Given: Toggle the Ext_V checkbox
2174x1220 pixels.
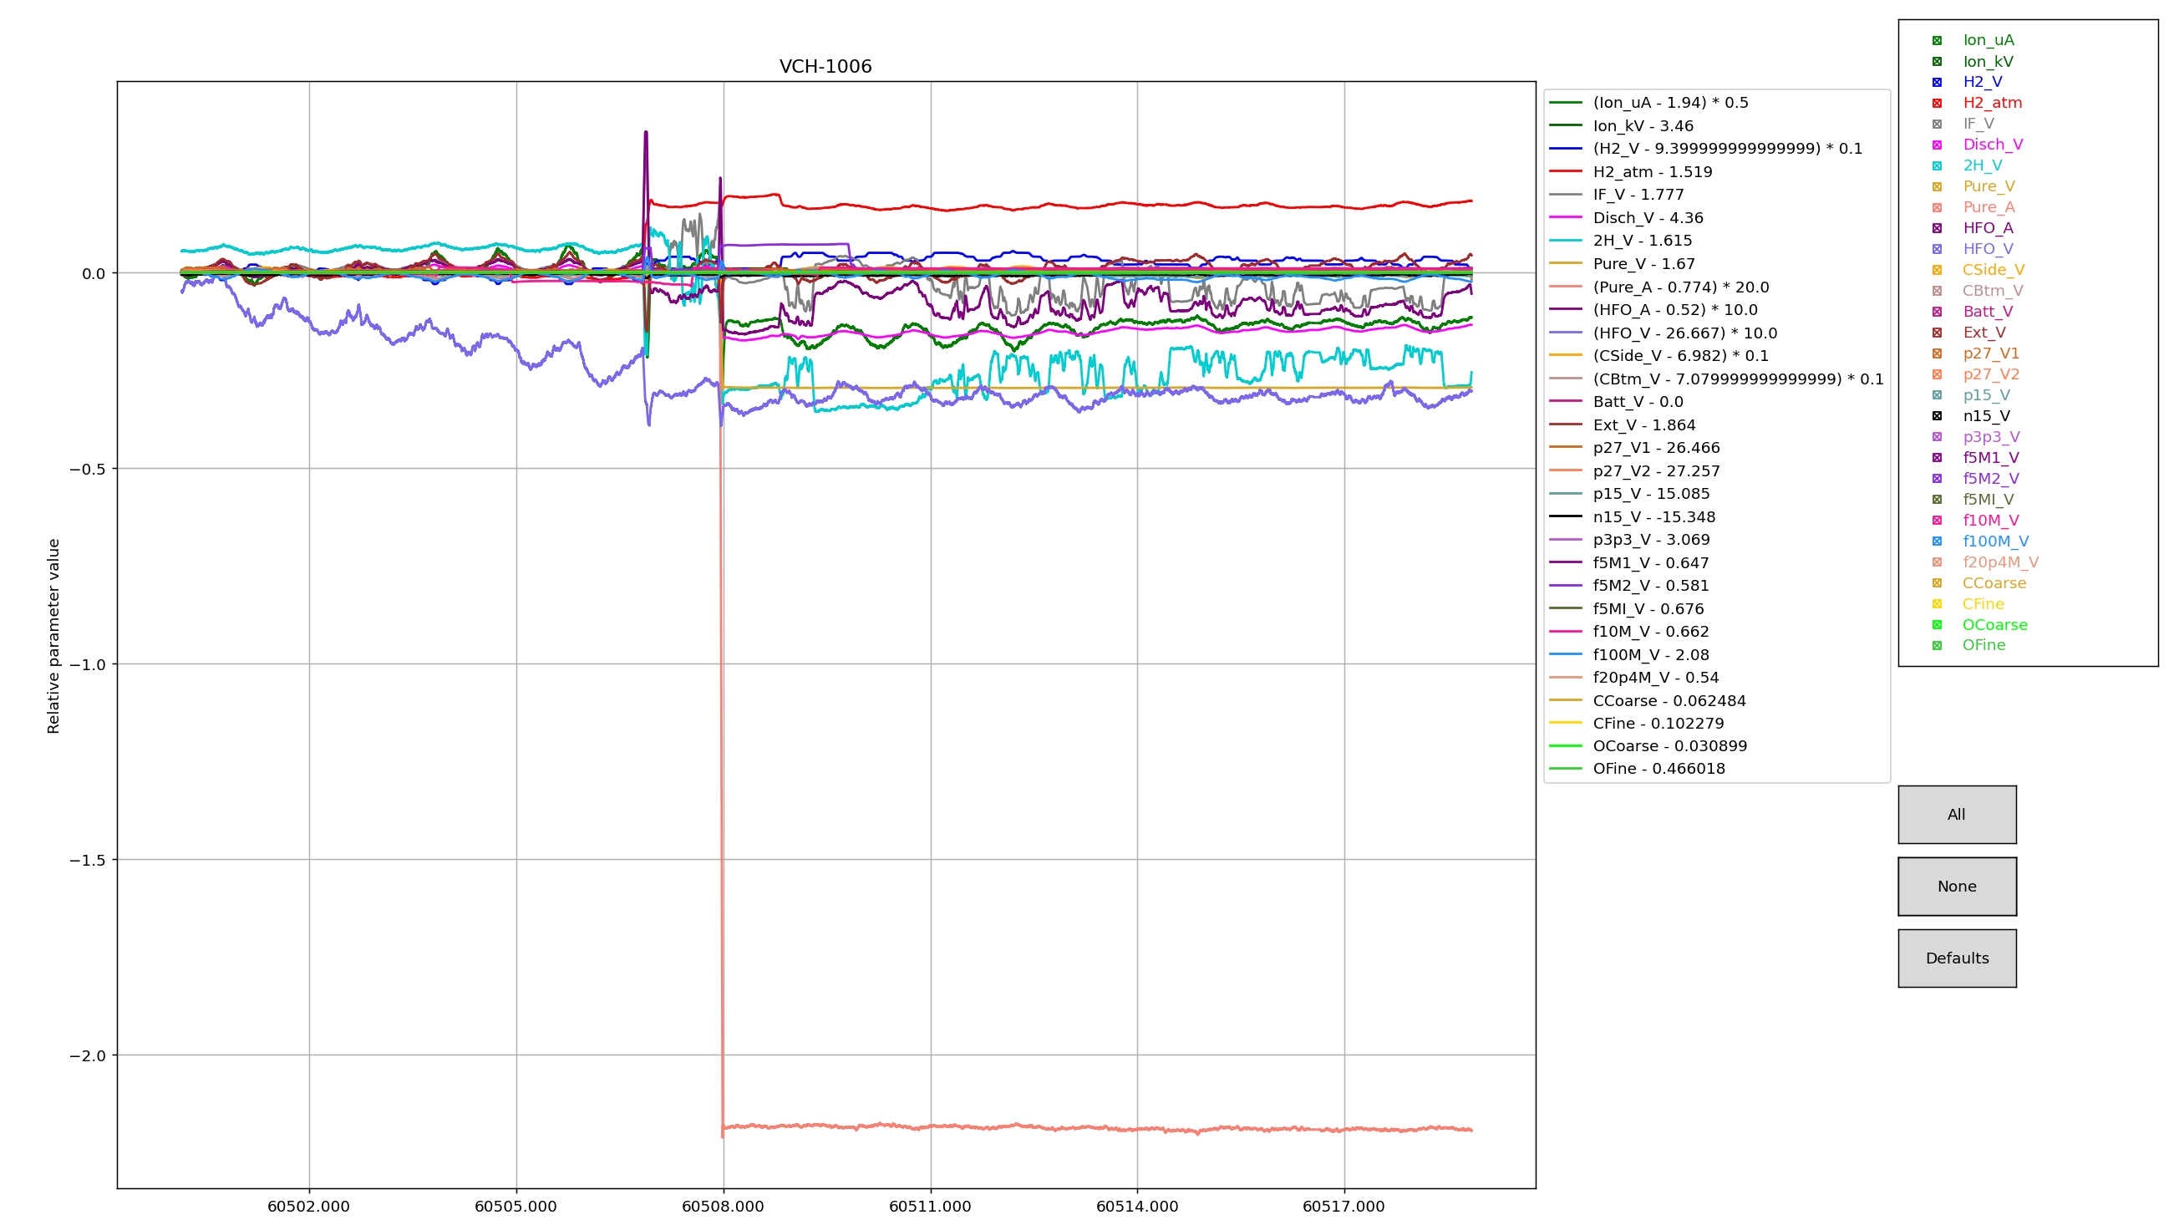Looking at the screenshot, I should pos(1937,333).
